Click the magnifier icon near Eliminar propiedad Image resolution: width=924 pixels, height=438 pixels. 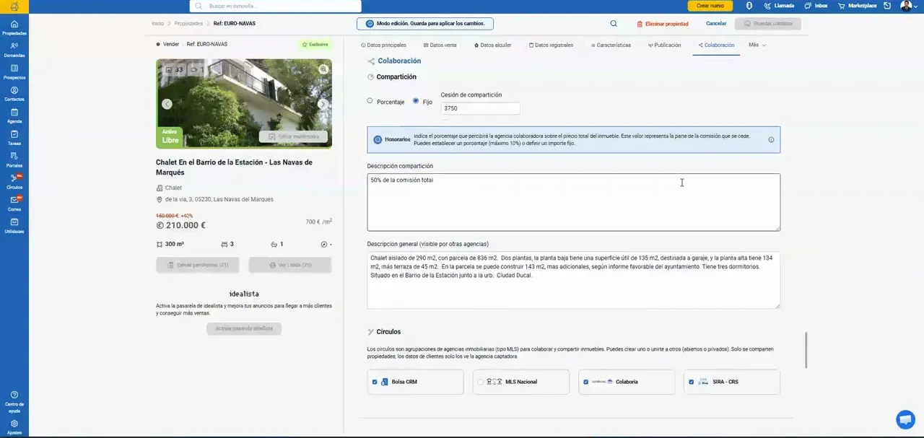[614, 24]
